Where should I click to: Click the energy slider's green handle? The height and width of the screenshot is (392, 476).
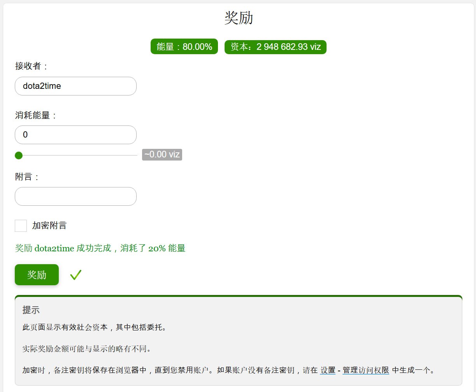(x=19, y=155)
